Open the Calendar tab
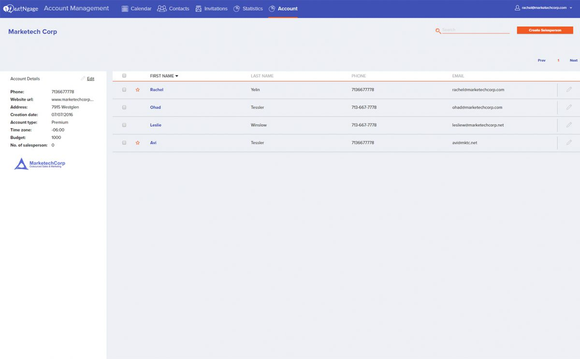Viewport: 580px width, 359px height. pos(136,9)
